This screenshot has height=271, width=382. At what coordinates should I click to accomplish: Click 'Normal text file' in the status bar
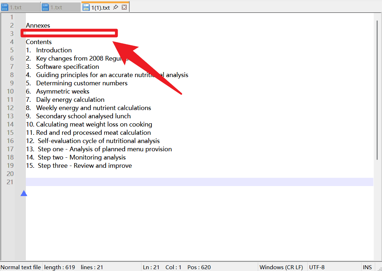coord(21,267)
